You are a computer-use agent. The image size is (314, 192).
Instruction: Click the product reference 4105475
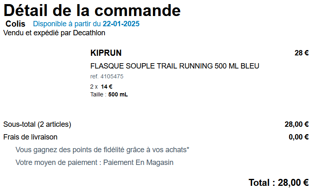pos(107,76)
